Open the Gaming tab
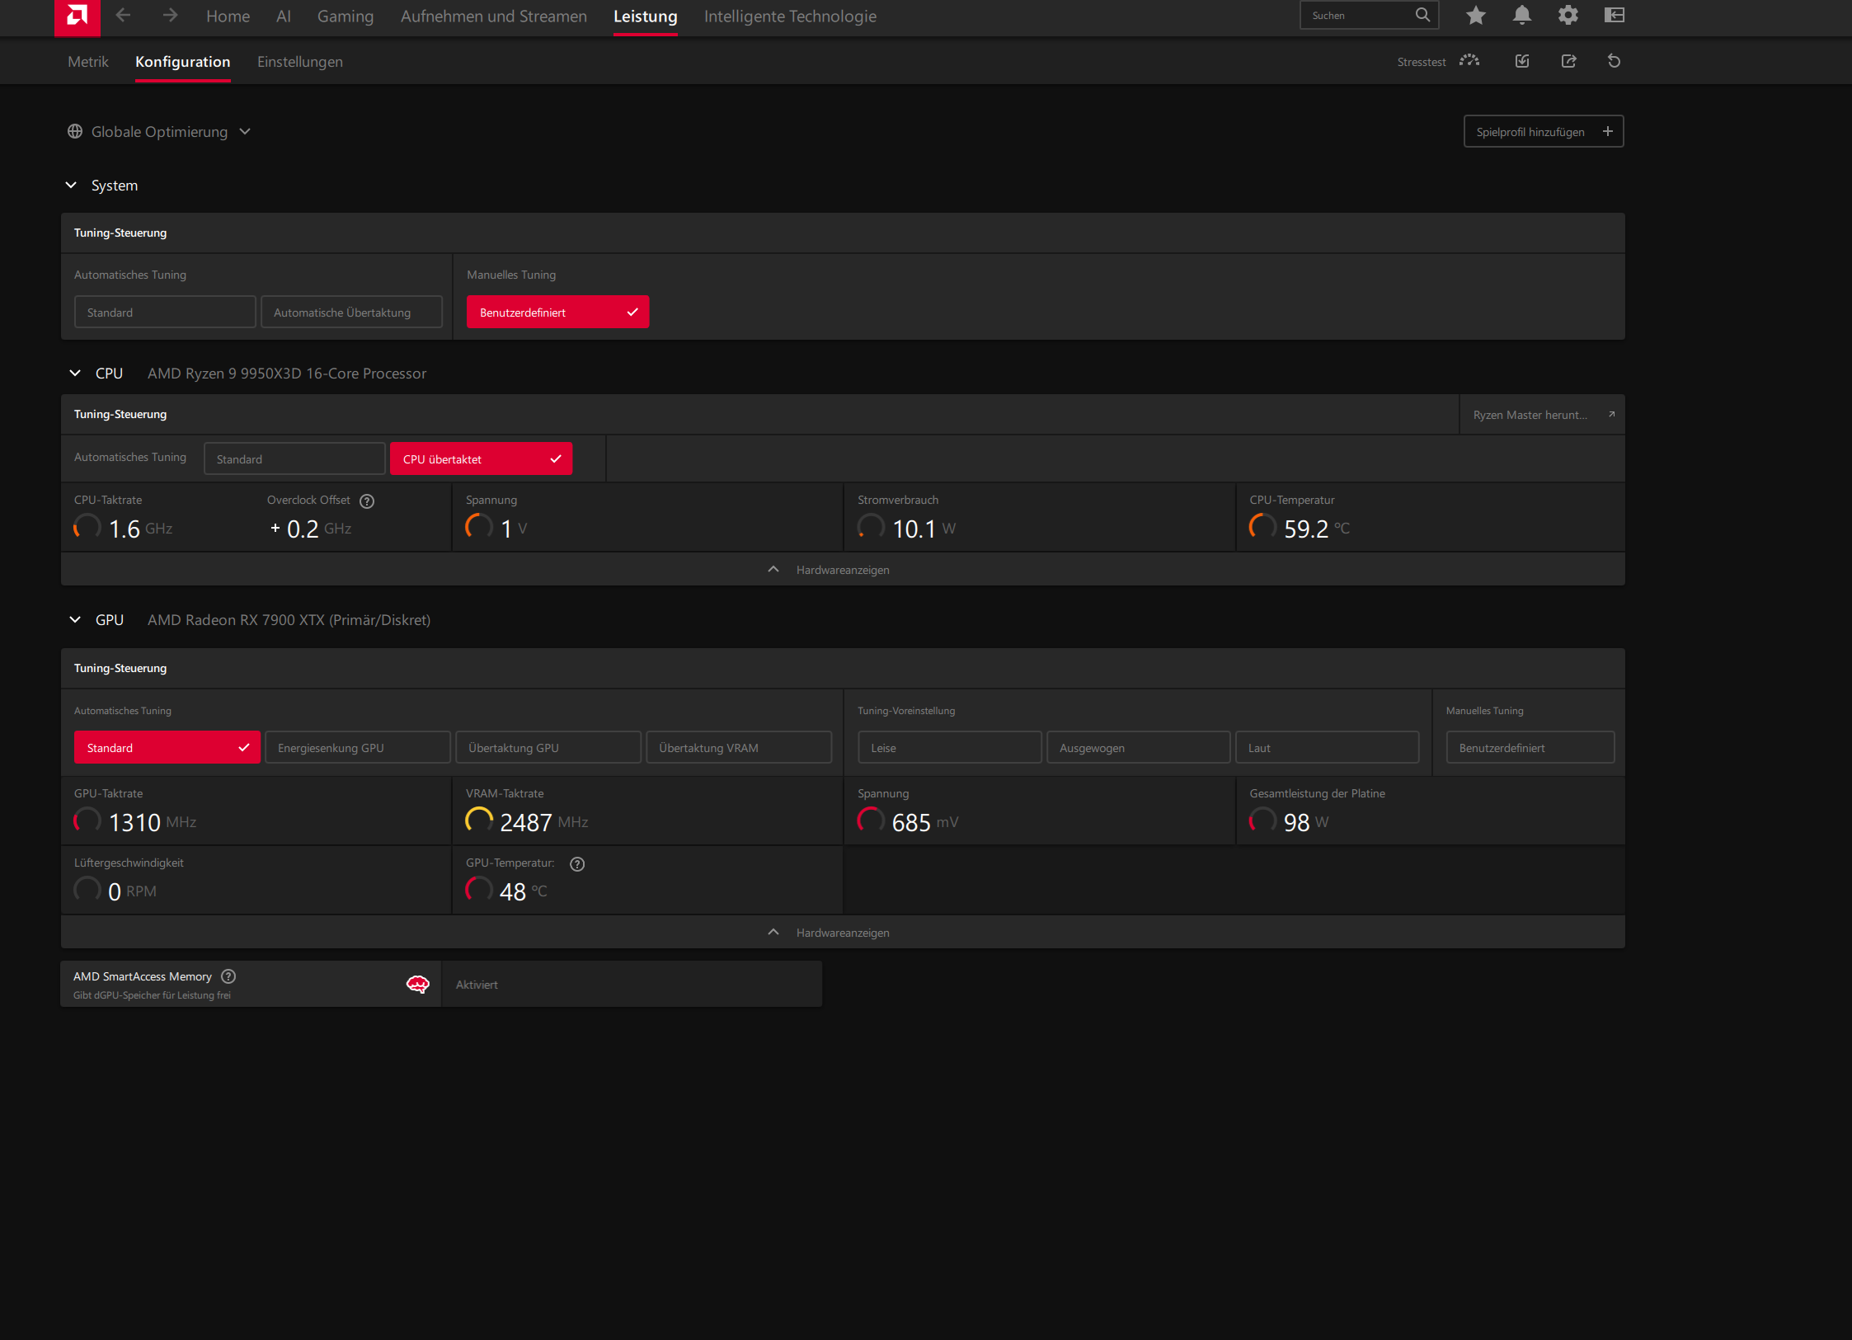Image resolution: width=1852 pixels, height=1340 pixels. (x=345, y=16)
